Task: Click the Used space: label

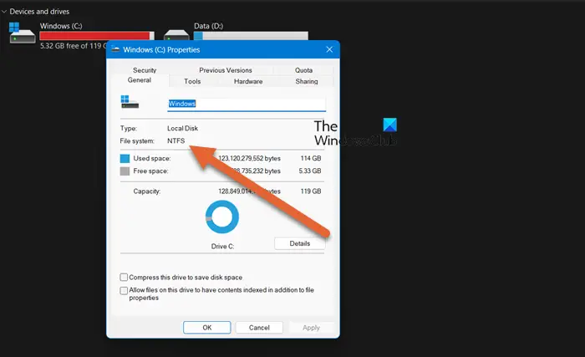Action: coord(152,158)
